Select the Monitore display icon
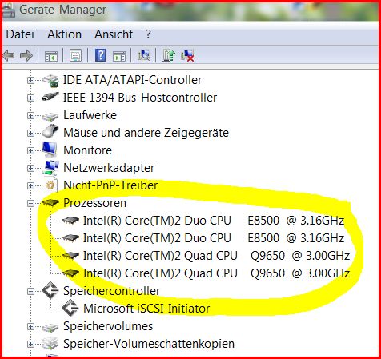 50,150
